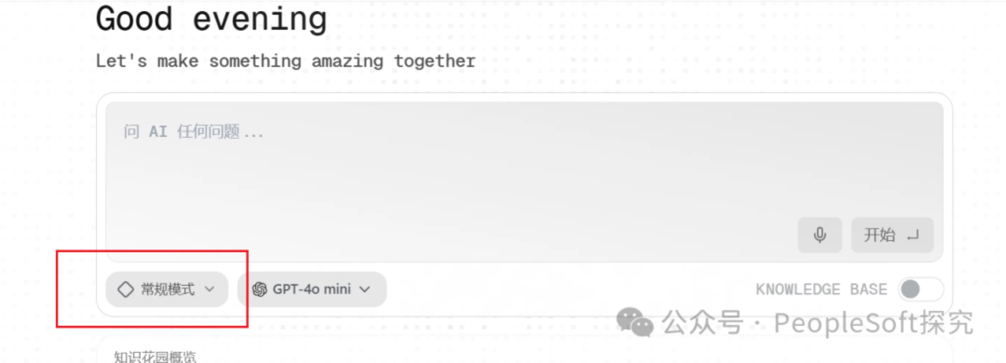Click the OpenAI logo beside GPT-4o mini
1006x363 pixels.
[x=260, y=290]
